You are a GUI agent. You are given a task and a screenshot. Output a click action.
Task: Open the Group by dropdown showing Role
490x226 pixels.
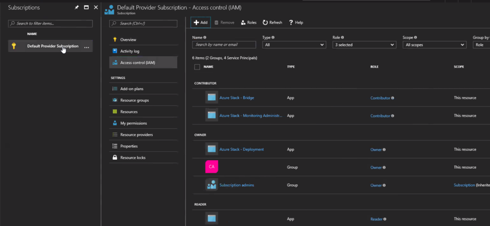coord(481,45)
